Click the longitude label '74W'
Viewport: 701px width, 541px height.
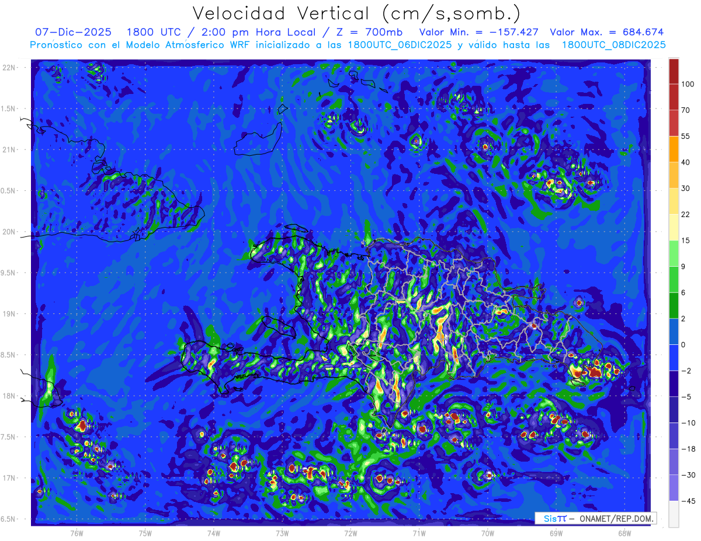tap(214, 533)
